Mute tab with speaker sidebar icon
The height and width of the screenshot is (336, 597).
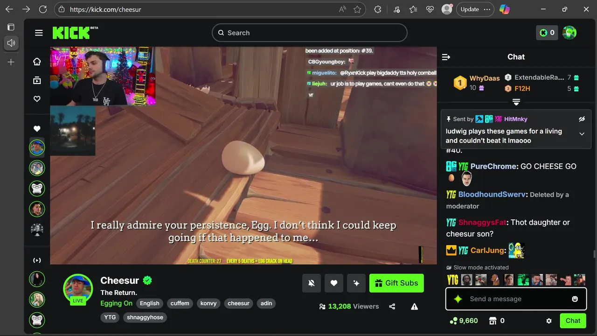point(11,43)
